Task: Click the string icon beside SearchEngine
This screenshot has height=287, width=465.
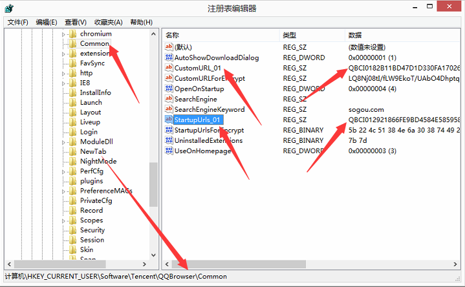Action: [x=169, y=99]
